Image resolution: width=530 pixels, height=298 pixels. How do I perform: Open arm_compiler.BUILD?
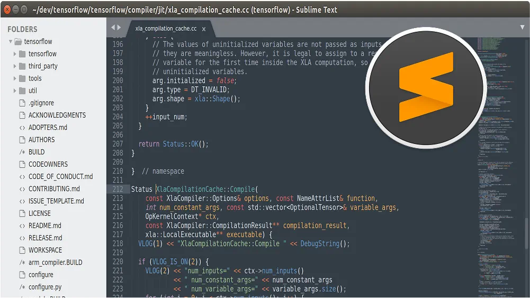pyautogui.click(x=56, y=263)
